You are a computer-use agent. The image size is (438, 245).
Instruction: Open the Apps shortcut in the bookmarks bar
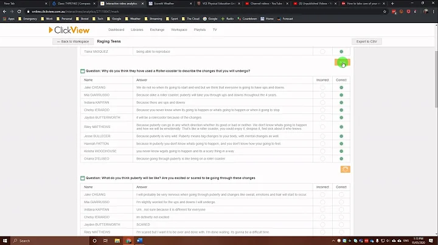tap(9, 19)
